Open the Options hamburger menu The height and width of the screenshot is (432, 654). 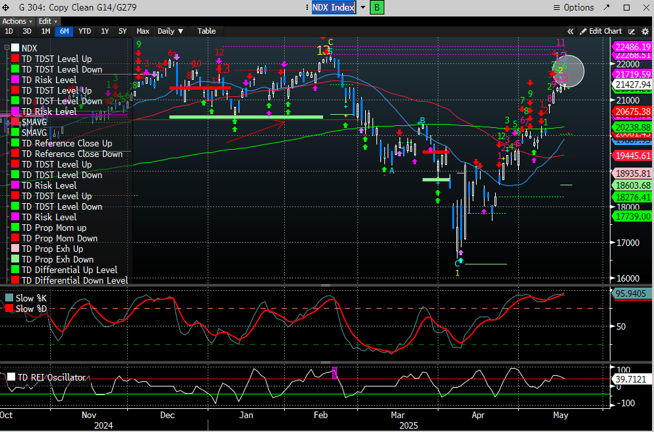coord(556,7)
